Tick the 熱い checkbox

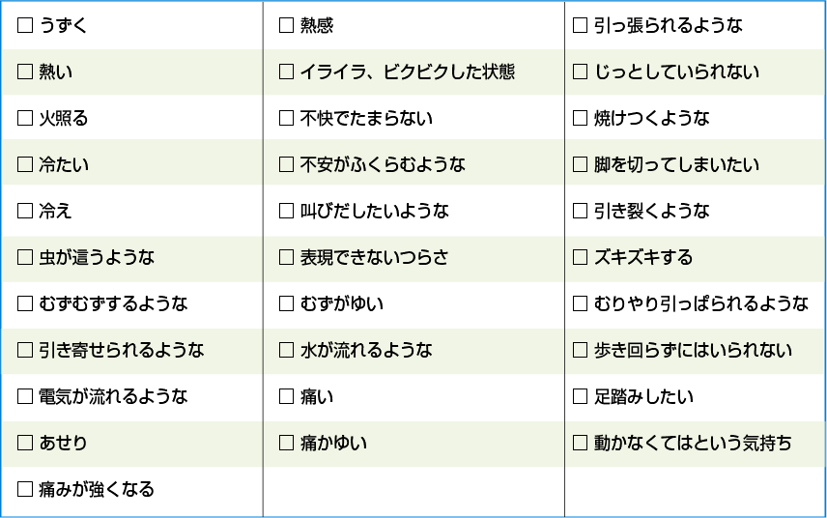25,72
